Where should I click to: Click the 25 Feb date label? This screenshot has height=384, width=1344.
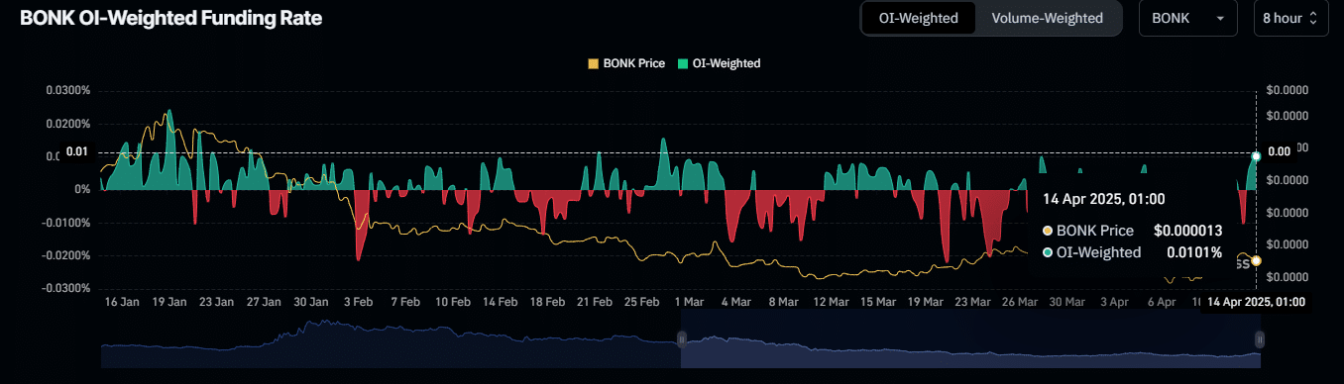click(x=643, y=302)
